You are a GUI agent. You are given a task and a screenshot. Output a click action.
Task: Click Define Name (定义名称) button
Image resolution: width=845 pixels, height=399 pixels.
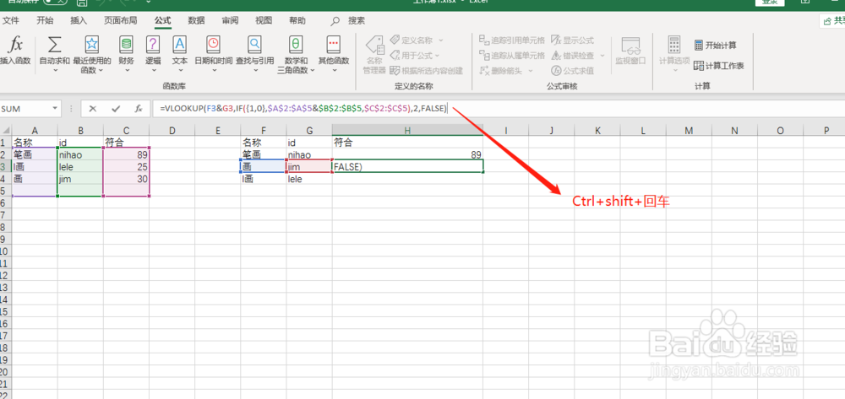(412, 40)
